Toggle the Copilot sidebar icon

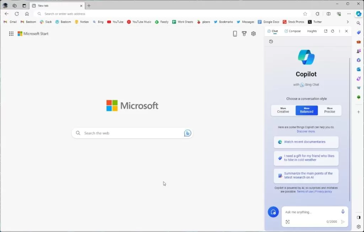(x=359, y=14)
